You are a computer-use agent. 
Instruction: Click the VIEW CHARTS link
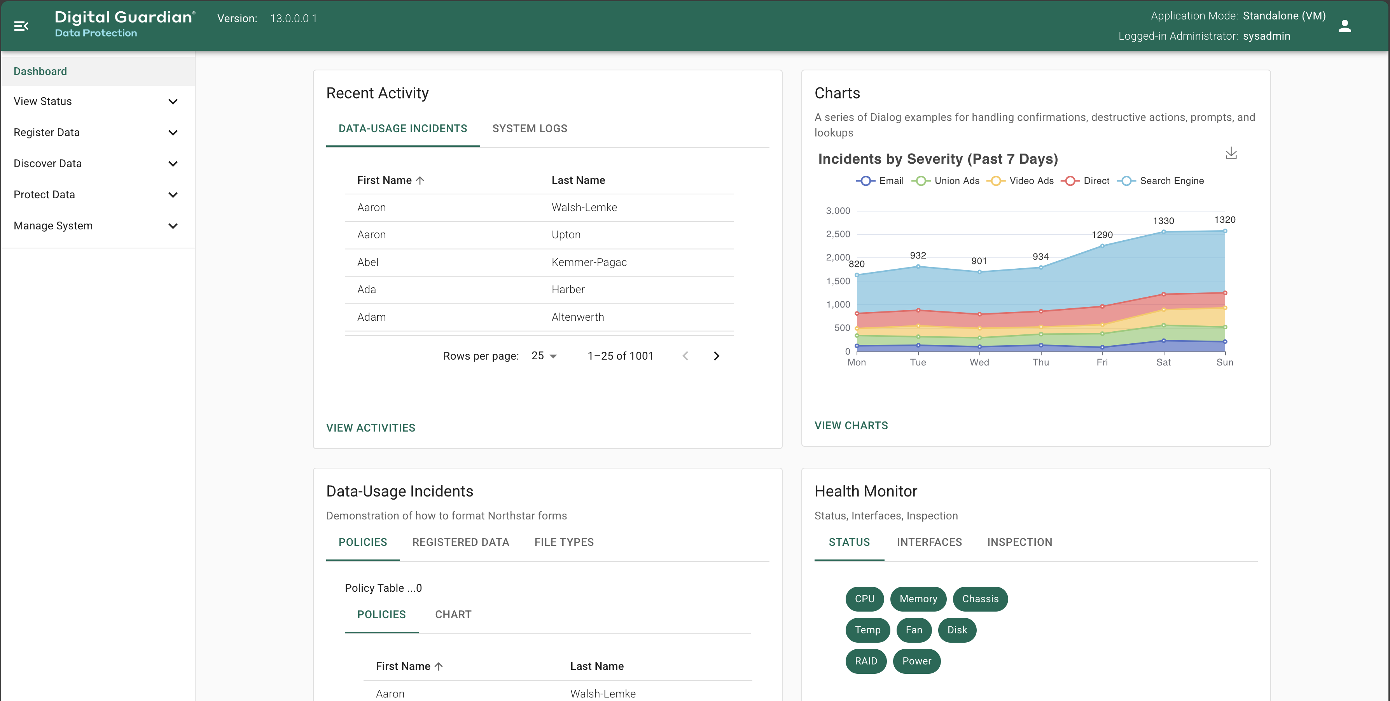pos(851,425)
